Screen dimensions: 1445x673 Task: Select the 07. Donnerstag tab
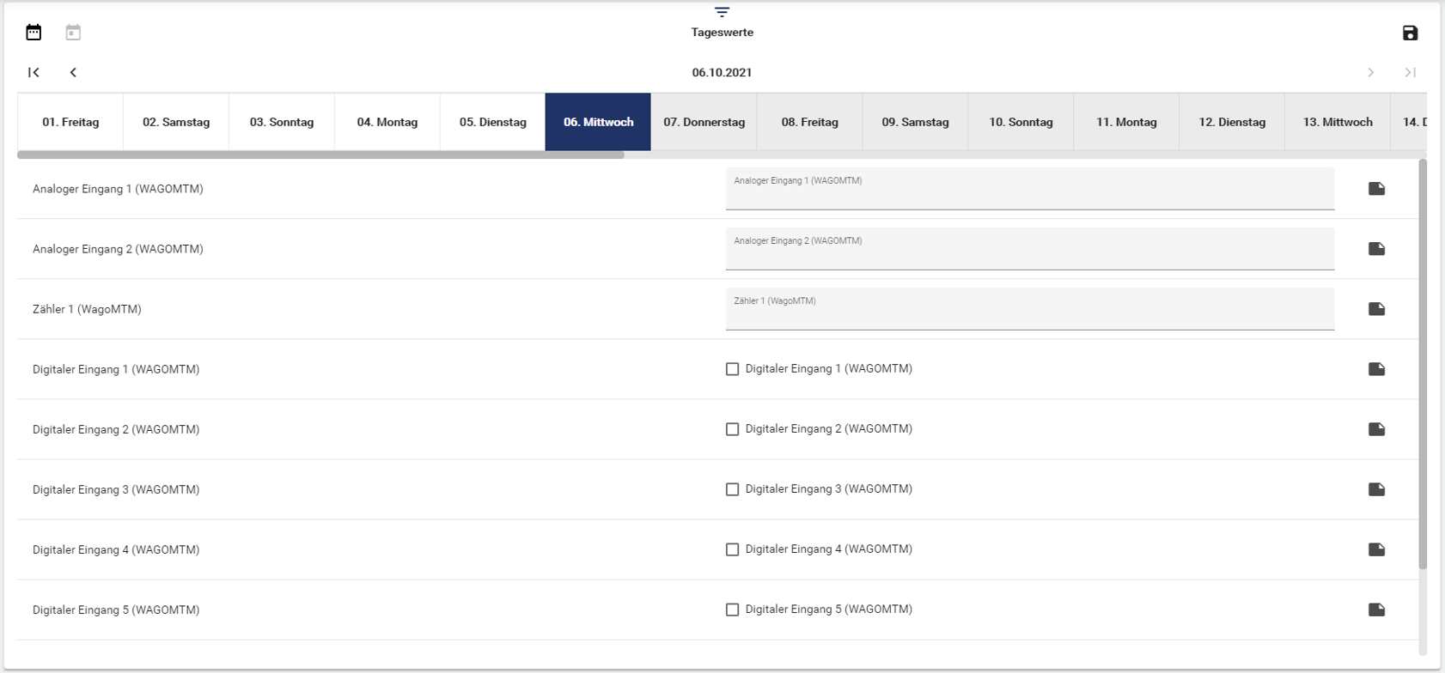704,122
